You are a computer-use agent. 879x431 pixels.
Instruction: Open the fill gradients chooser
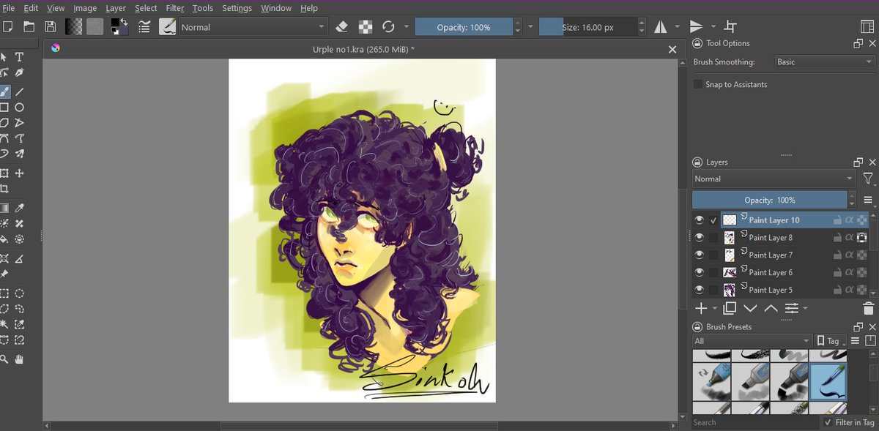click(x=73, y=27)
